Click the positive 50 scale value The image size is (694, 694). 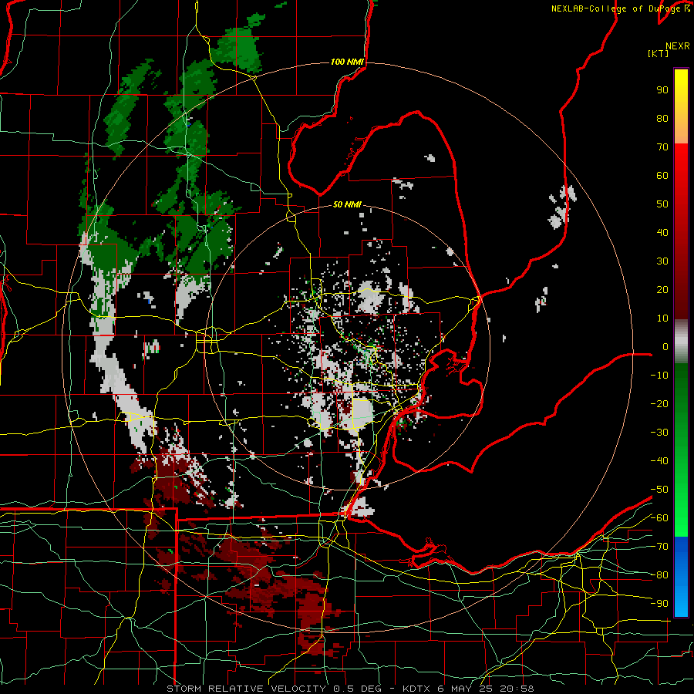pos(662,204)
